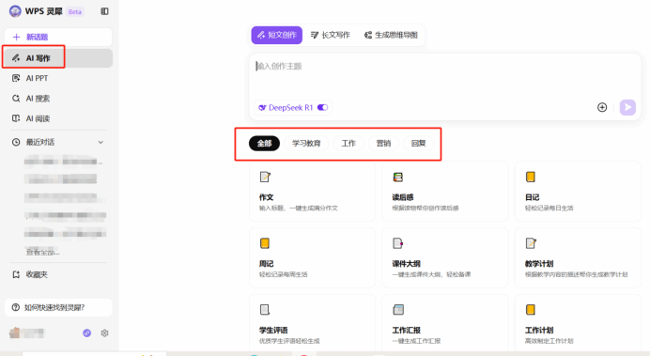Click the send arrow button in input box
Screen dimensions: 650x356
click(627, 107)
